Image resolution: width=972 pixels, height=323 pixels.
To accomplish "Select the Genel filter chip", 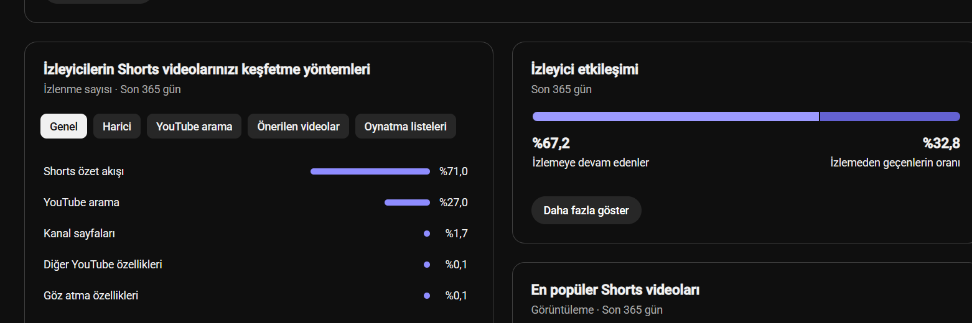I will (x=63, y=126).
